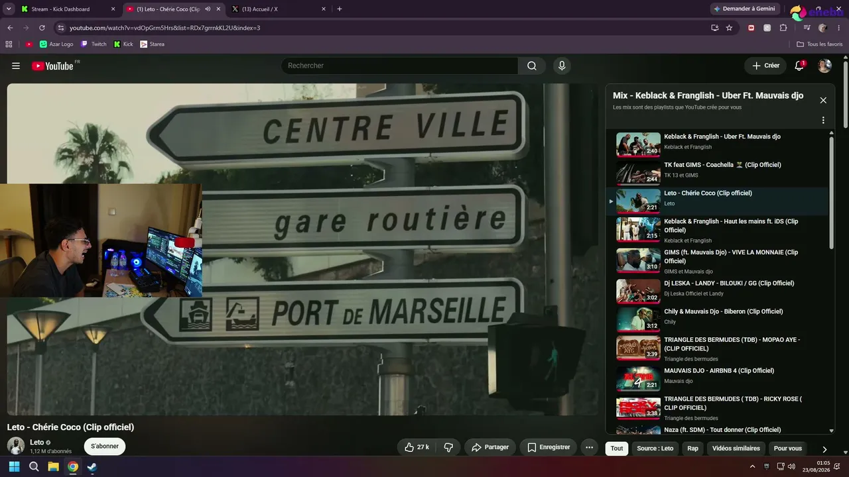Open the Starea bookmark
Image resolution: width=849 pixels, height=477 pixels.
152,44
